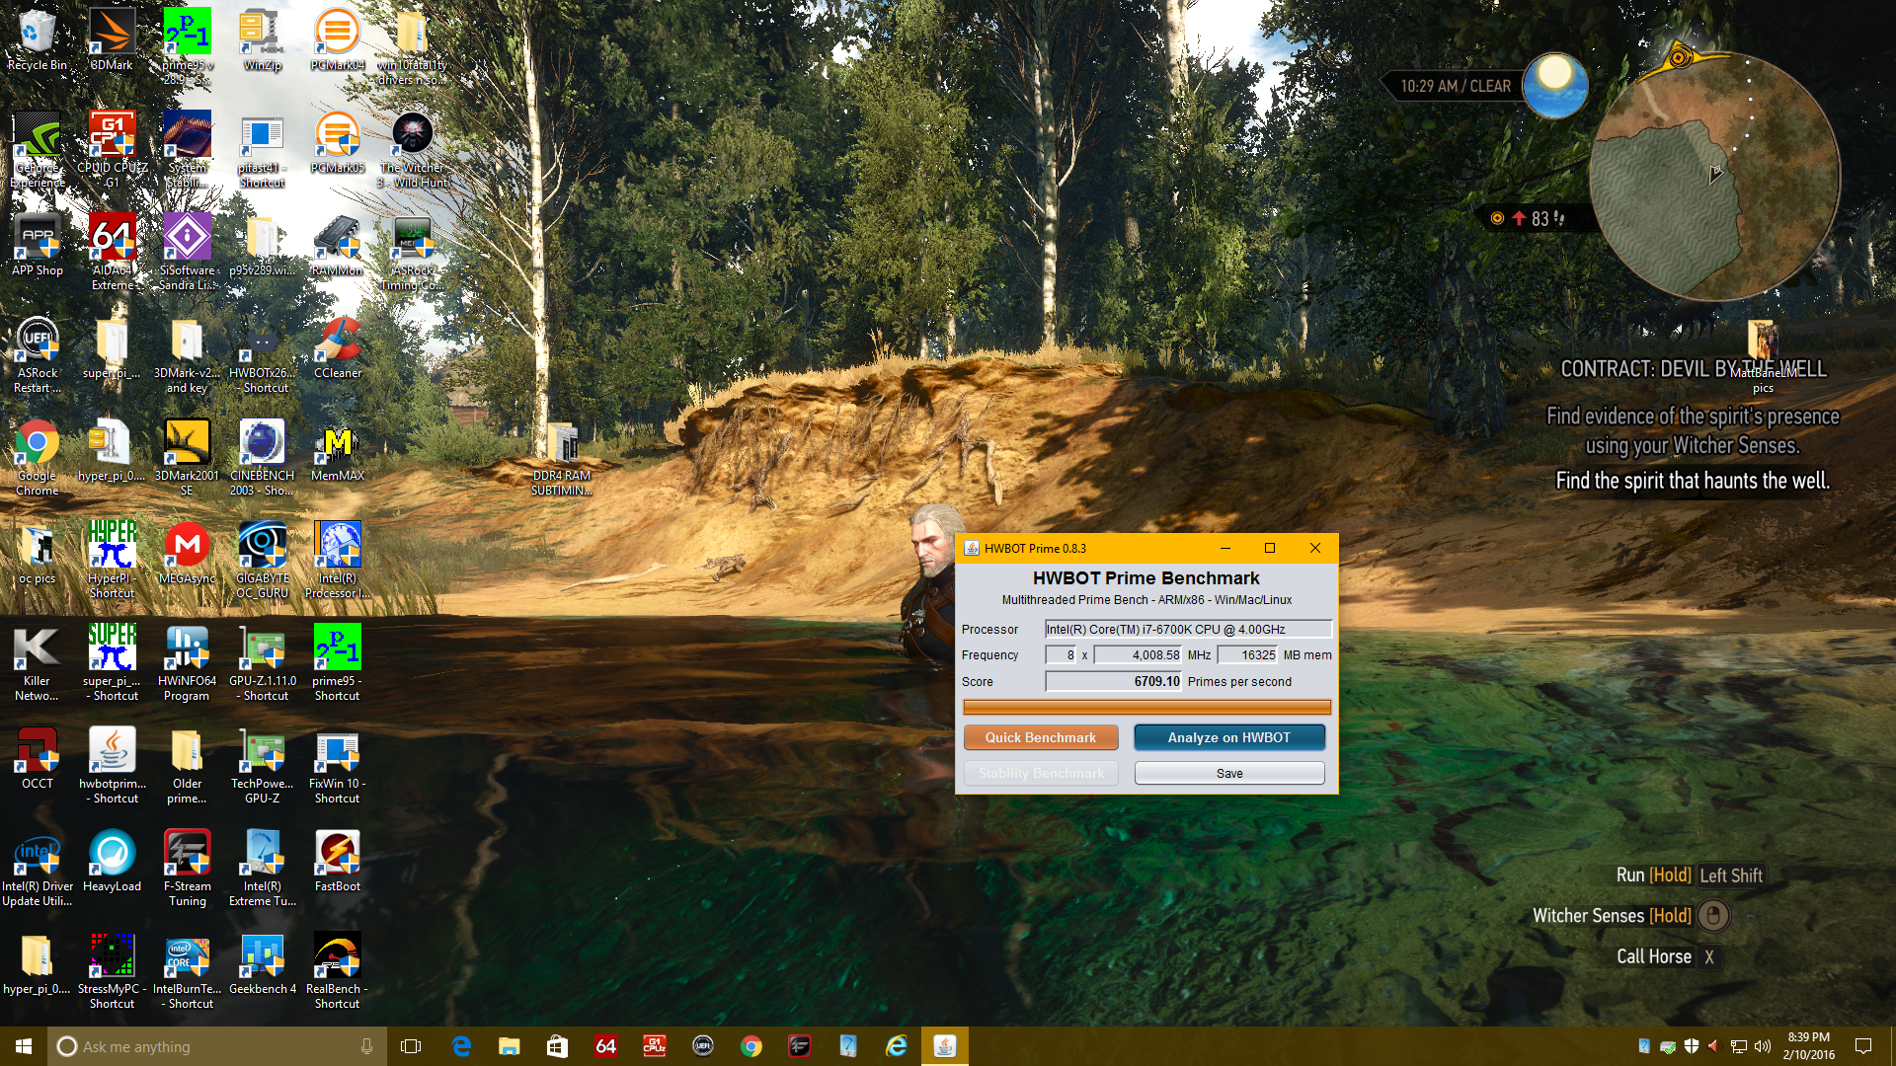Launch CPUID CPU-Z G1 shortcut
Viewport: 1896px width, 1066px height.
(x=112, y=149)
